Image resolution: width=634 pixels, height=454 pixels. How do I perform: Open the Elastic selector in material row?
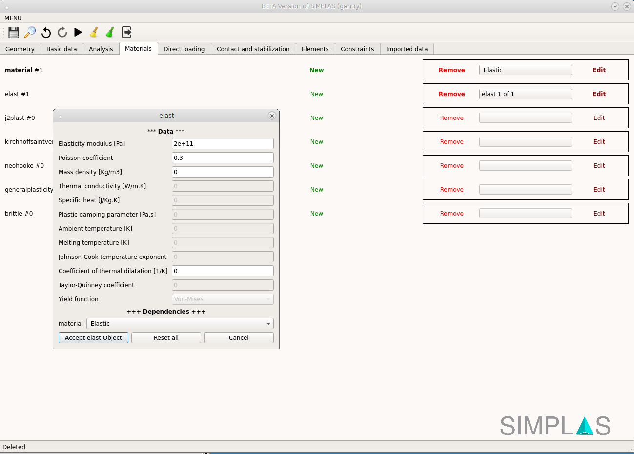(525, 70)
